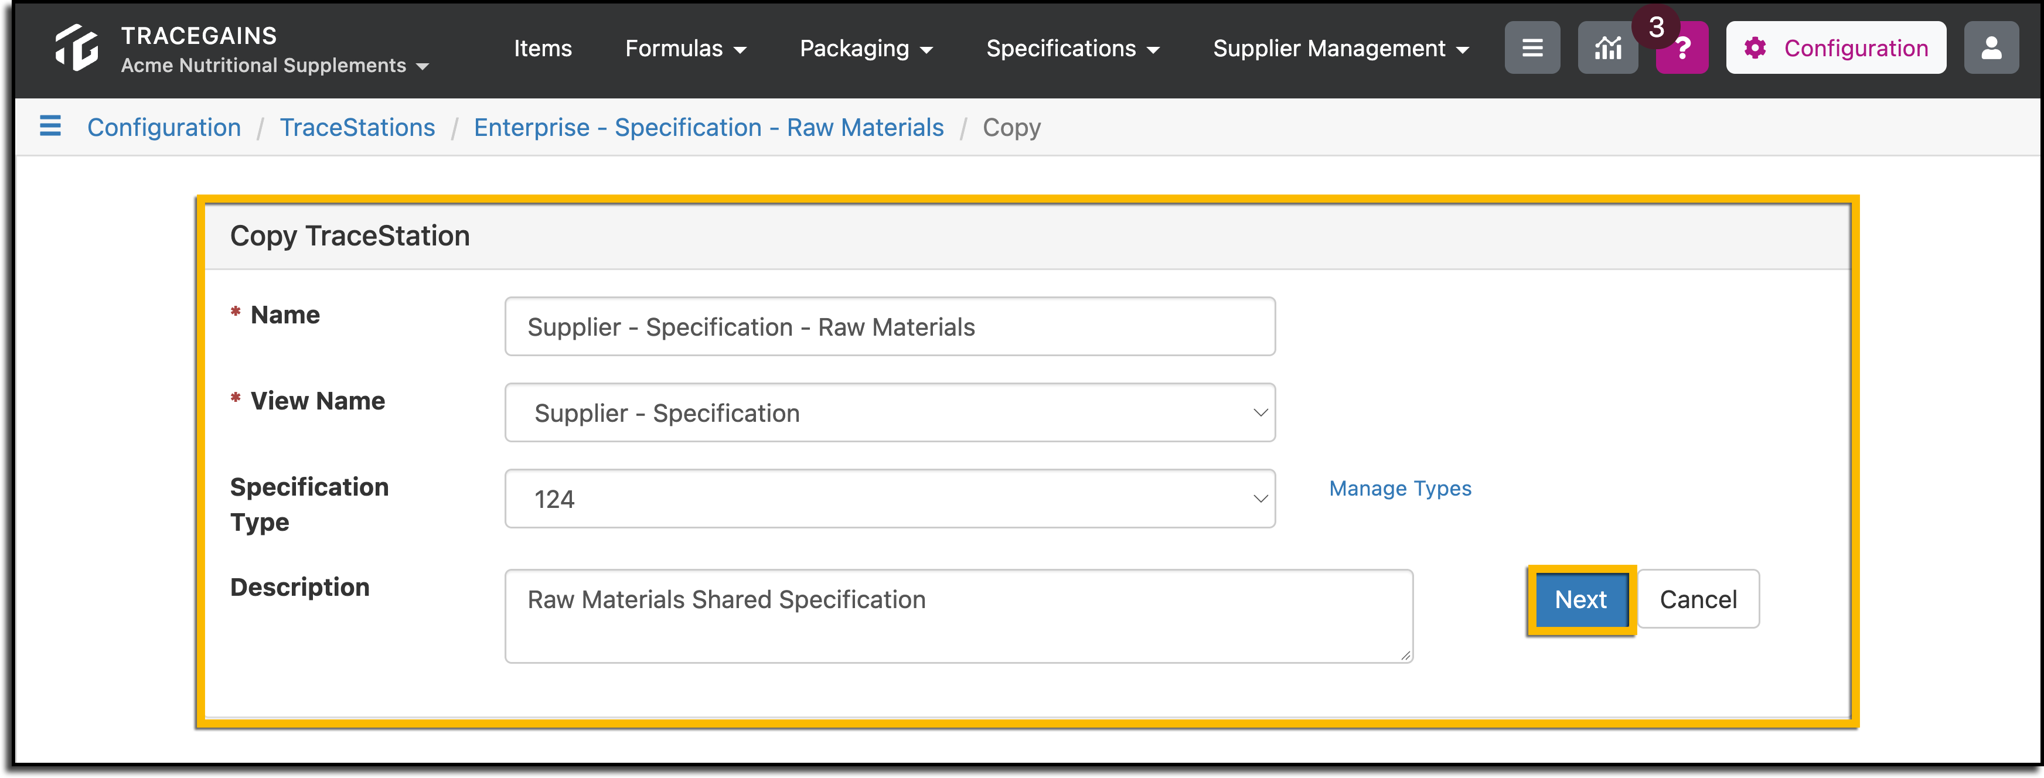Viewport: 2044px width, 778px height.
Task: Expand the Formulas menu
Action: 686,49
